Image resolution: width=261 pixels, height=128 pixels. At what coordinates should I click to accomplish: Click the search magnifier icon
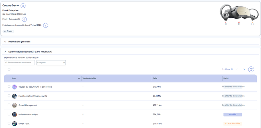click(6, 63)
